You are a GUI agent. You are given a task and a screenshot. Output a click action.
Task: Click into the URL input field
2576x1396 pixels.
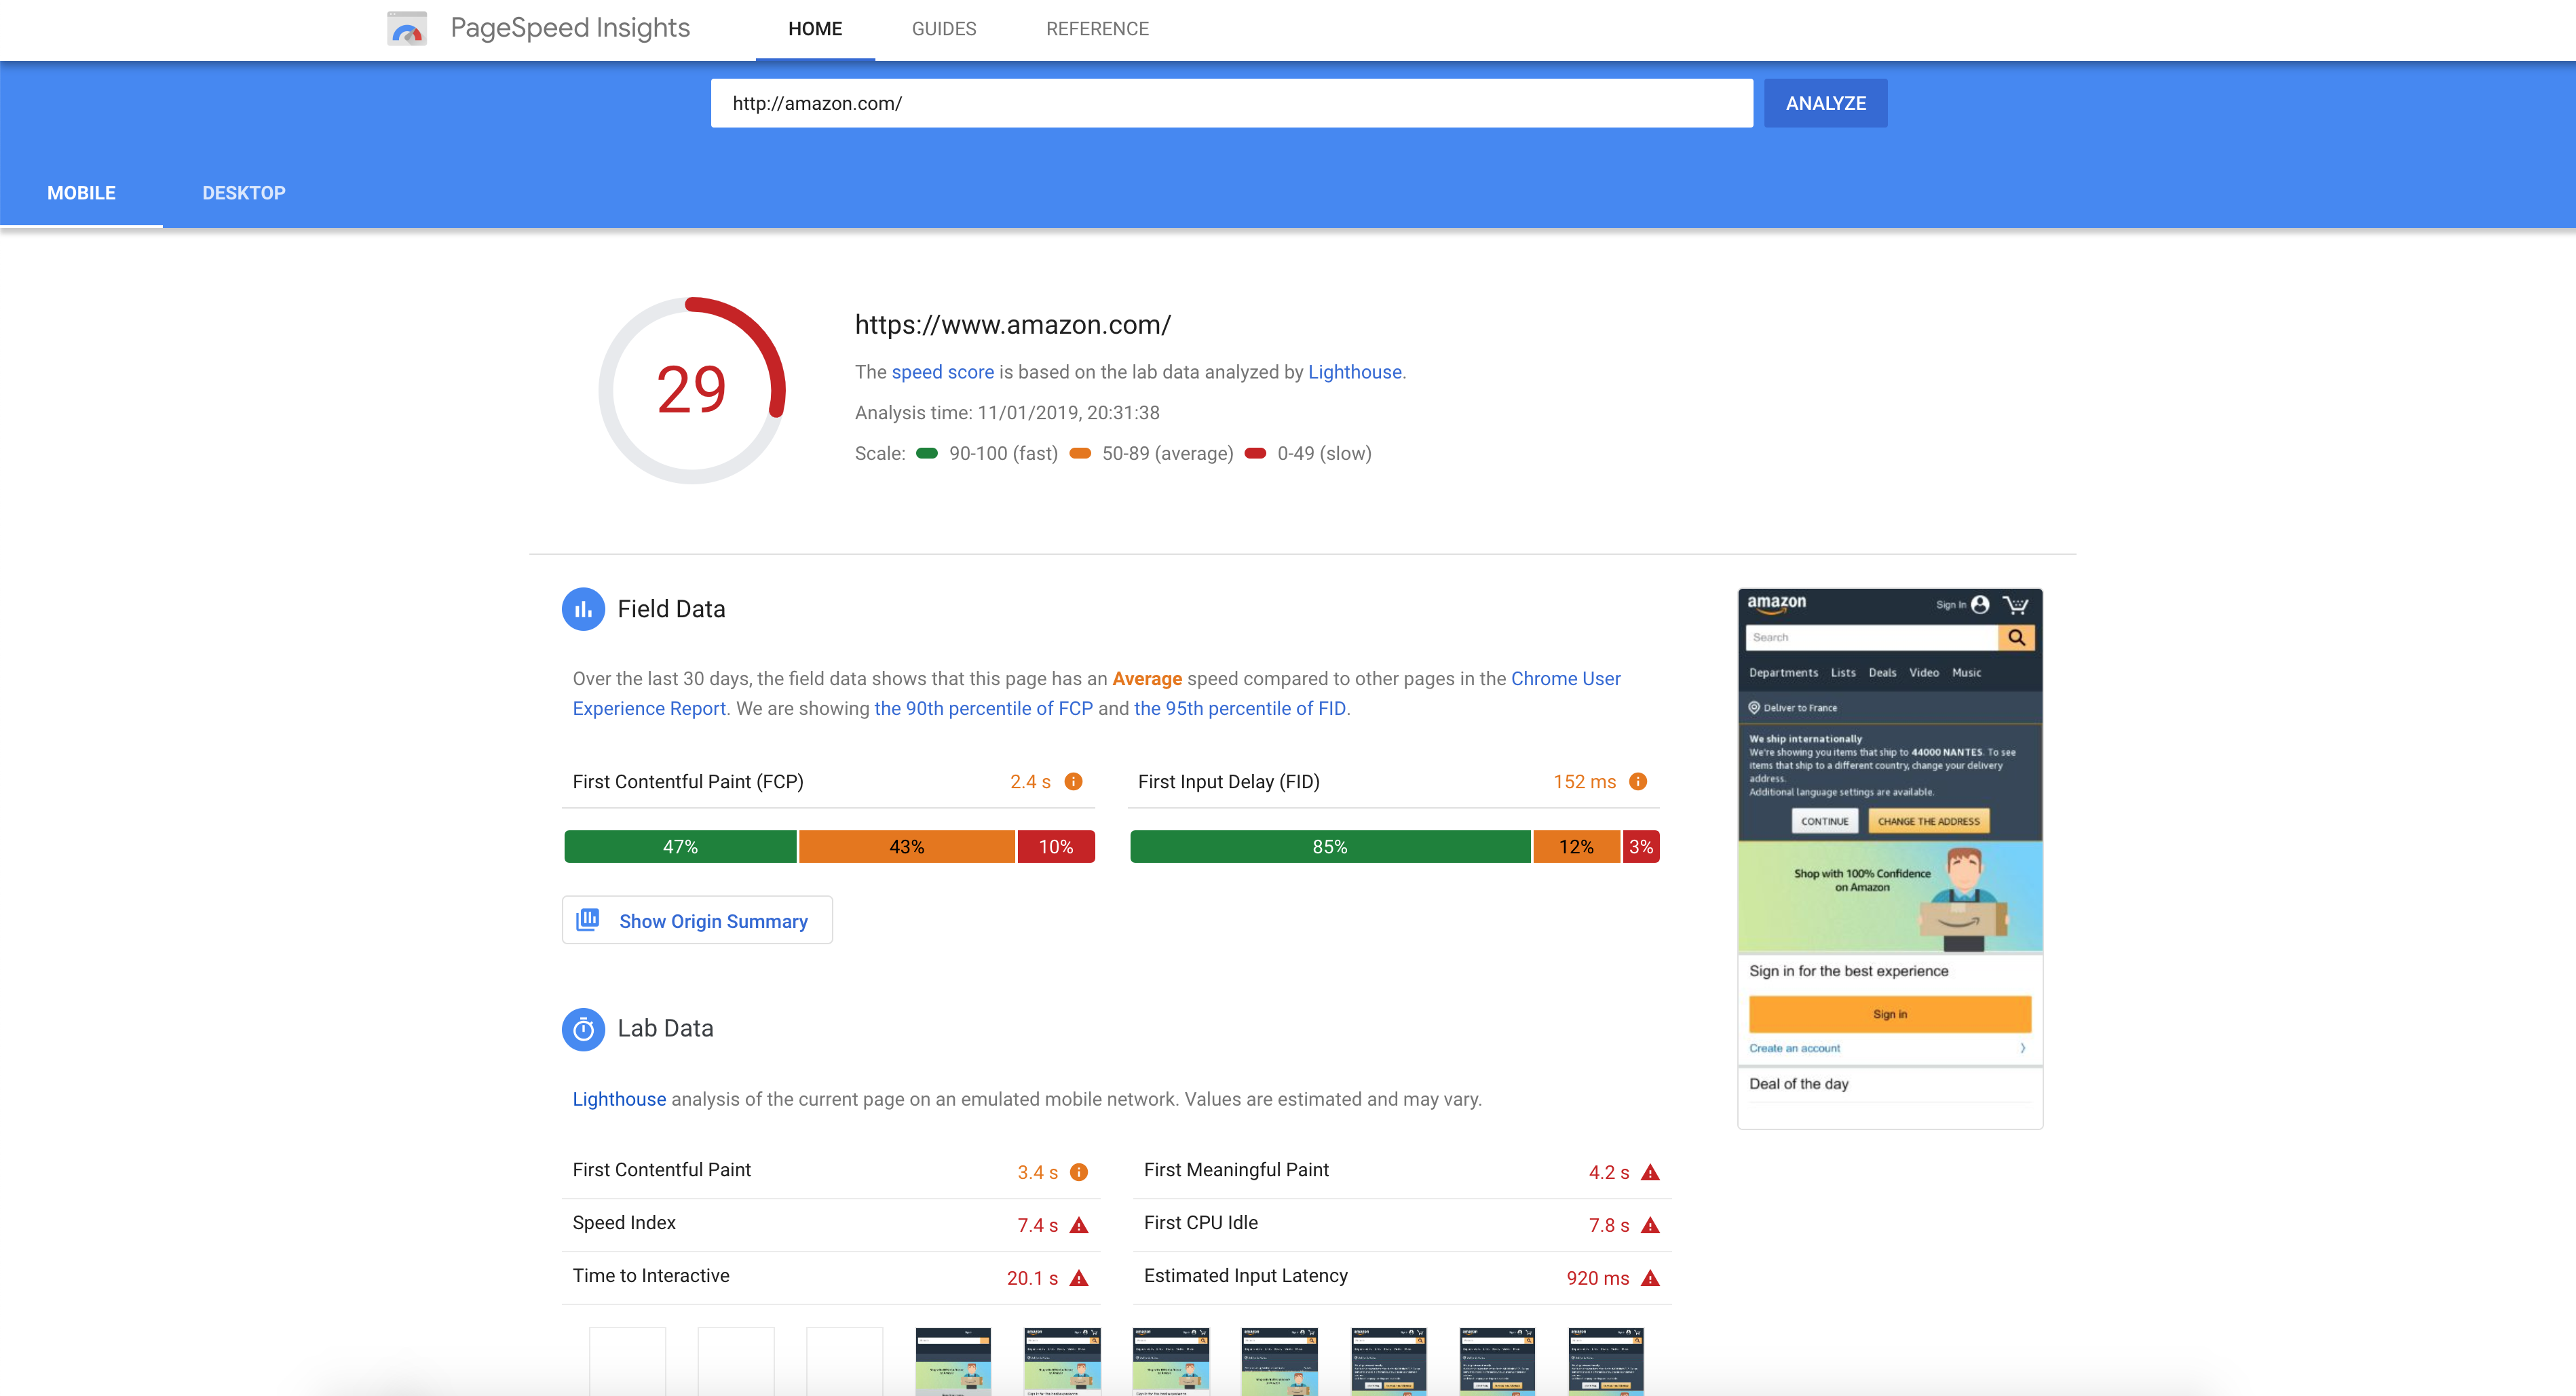pos(1231,103)
